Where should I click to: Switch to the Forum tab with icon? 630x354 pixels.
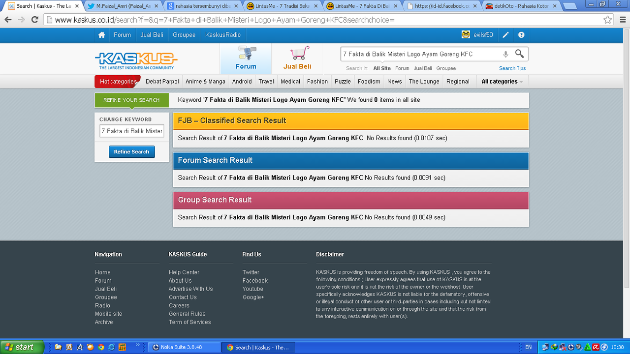[246, 59]
